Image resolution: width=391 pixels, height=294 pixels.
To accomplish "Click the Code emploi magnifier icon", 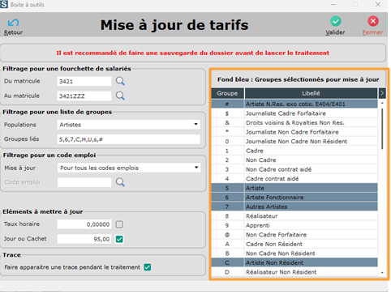I will coord(120,182).
